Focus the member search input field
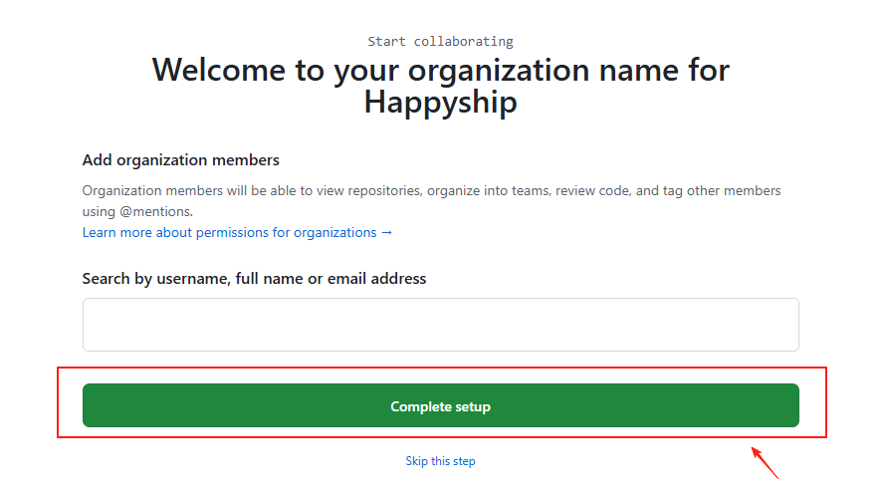This screenshot has height=498, width=884. (440, 325)
